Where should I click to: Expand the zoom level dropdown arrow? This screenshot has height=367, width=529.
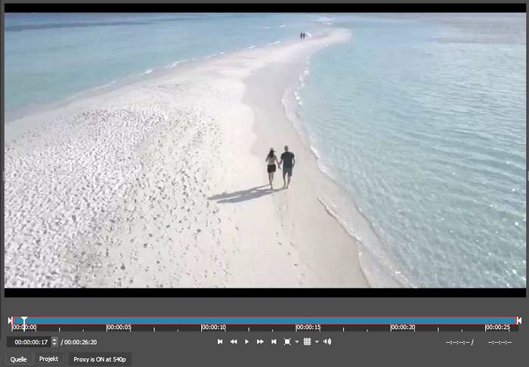pos(296,342)
